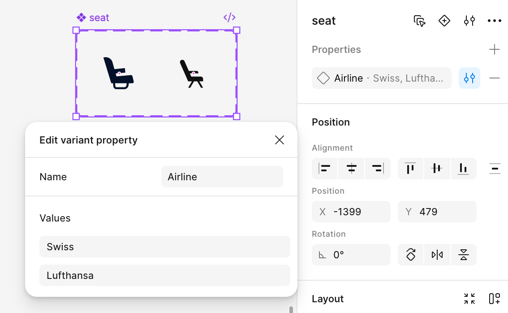Align bottom
This screenshot has width=508, height=313.
(463, 168)
